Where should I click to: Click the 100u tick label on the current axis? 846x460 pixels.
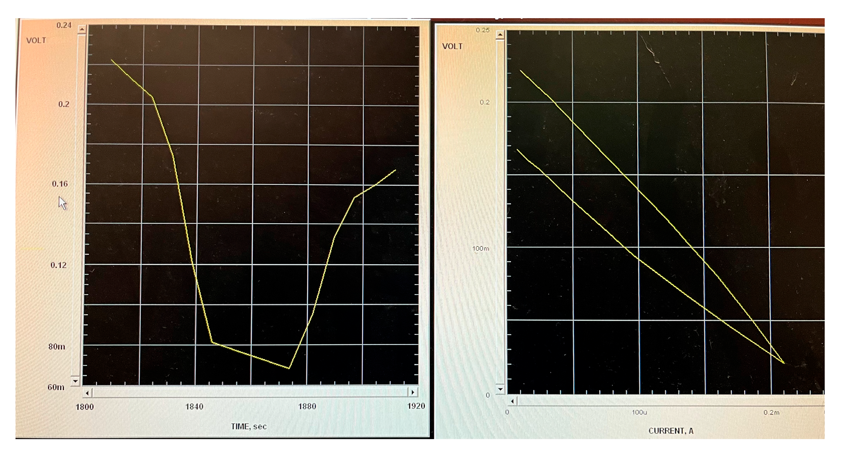point(639,412)
